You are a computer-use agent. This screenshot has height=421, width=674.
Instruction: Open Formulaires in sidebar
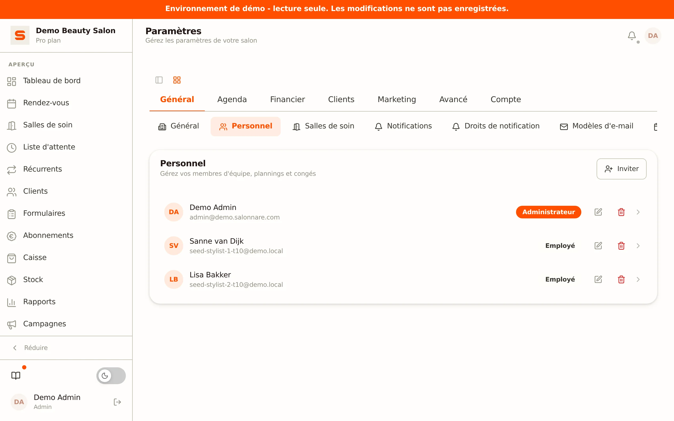point(66,213)
